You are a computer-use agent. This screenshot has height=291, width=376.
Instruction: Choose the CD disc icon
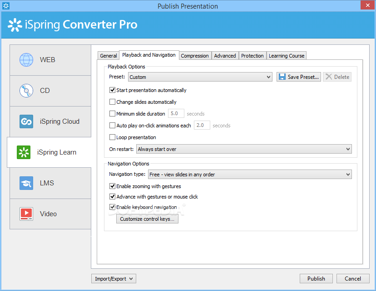(26, 91)
